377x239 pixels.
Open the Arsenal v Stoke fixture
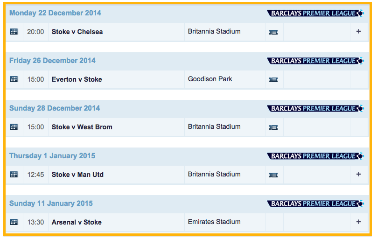point(77,222)
